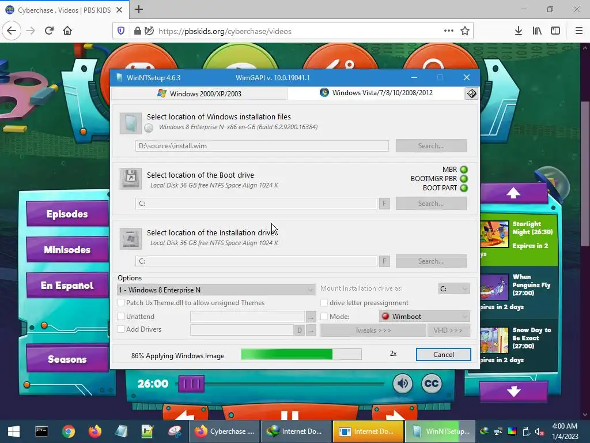Open Minisodes section
Image resolution: width=590 pixels, height=443 pixels.
pos(67,249)
